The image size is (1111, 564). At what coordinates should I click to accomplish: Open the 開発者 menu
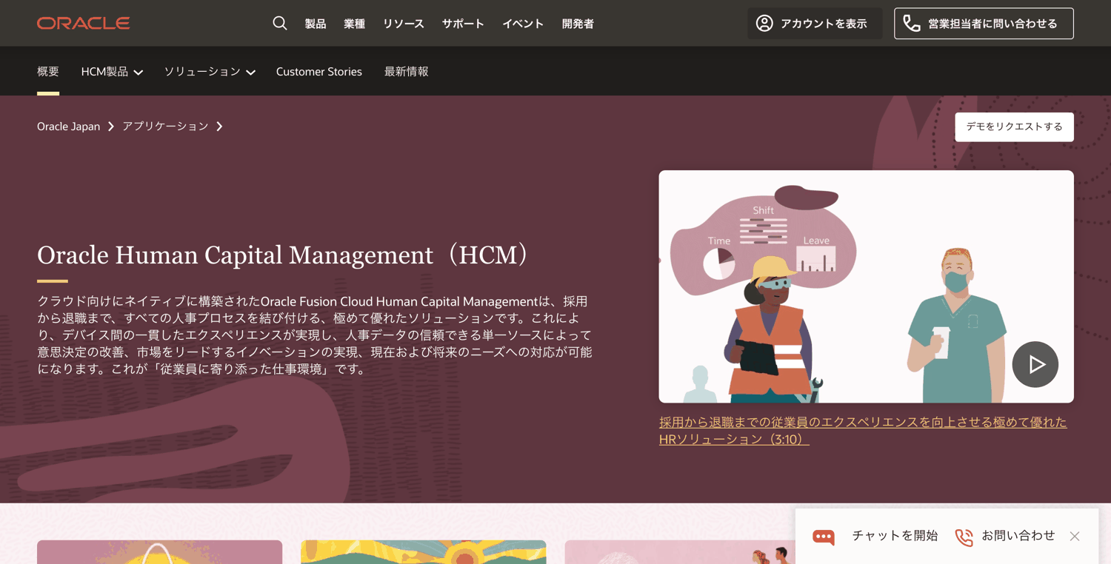point(578,24)
